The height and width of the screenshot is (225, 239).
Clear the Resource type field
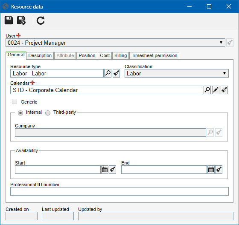(x=116, y=73)
